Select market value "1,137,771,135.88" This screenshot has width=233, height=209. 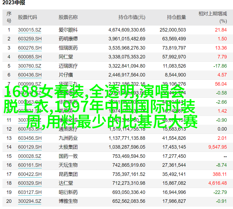click(127, 138)
